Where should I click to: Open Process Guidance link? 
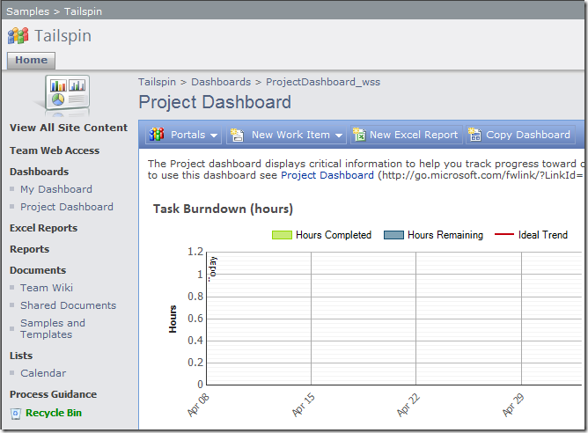click(x=53, y=394)
